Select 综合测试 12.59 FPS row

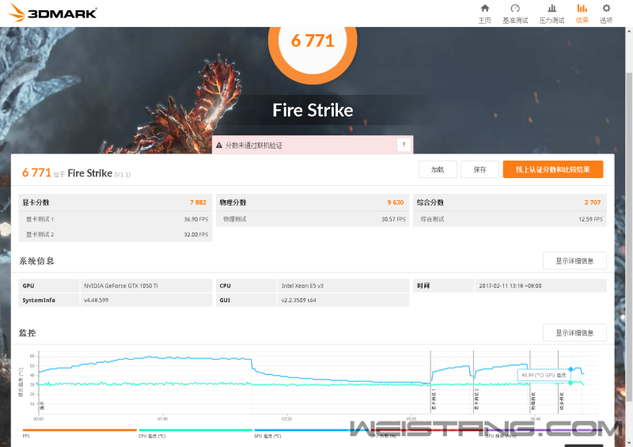click(510, 219)
